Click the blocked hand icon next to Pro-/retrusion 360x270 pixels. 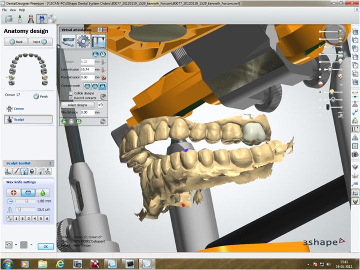[x=103, y=77]
